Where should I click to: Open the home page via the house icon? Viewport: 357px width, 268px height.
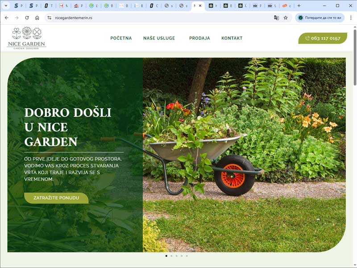(x=37, y=18)
